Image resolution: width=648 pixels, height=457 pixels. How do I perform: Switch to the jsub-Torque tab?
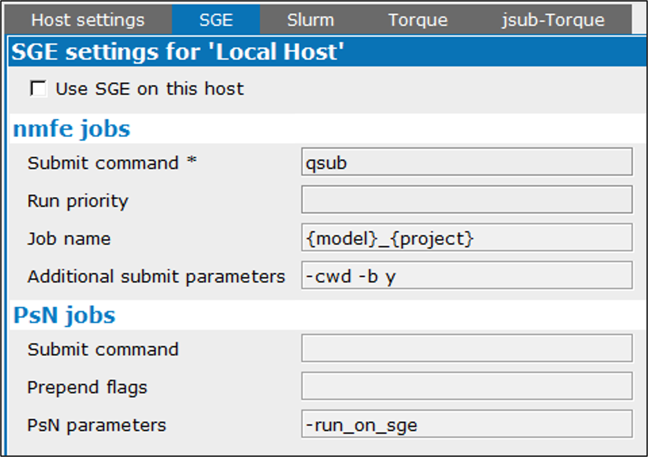tap(553, 20)
